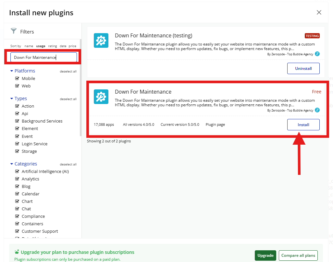Toggle the Event type checkbox
This screenshot has width=333, height=262.
tap(17, 136)
